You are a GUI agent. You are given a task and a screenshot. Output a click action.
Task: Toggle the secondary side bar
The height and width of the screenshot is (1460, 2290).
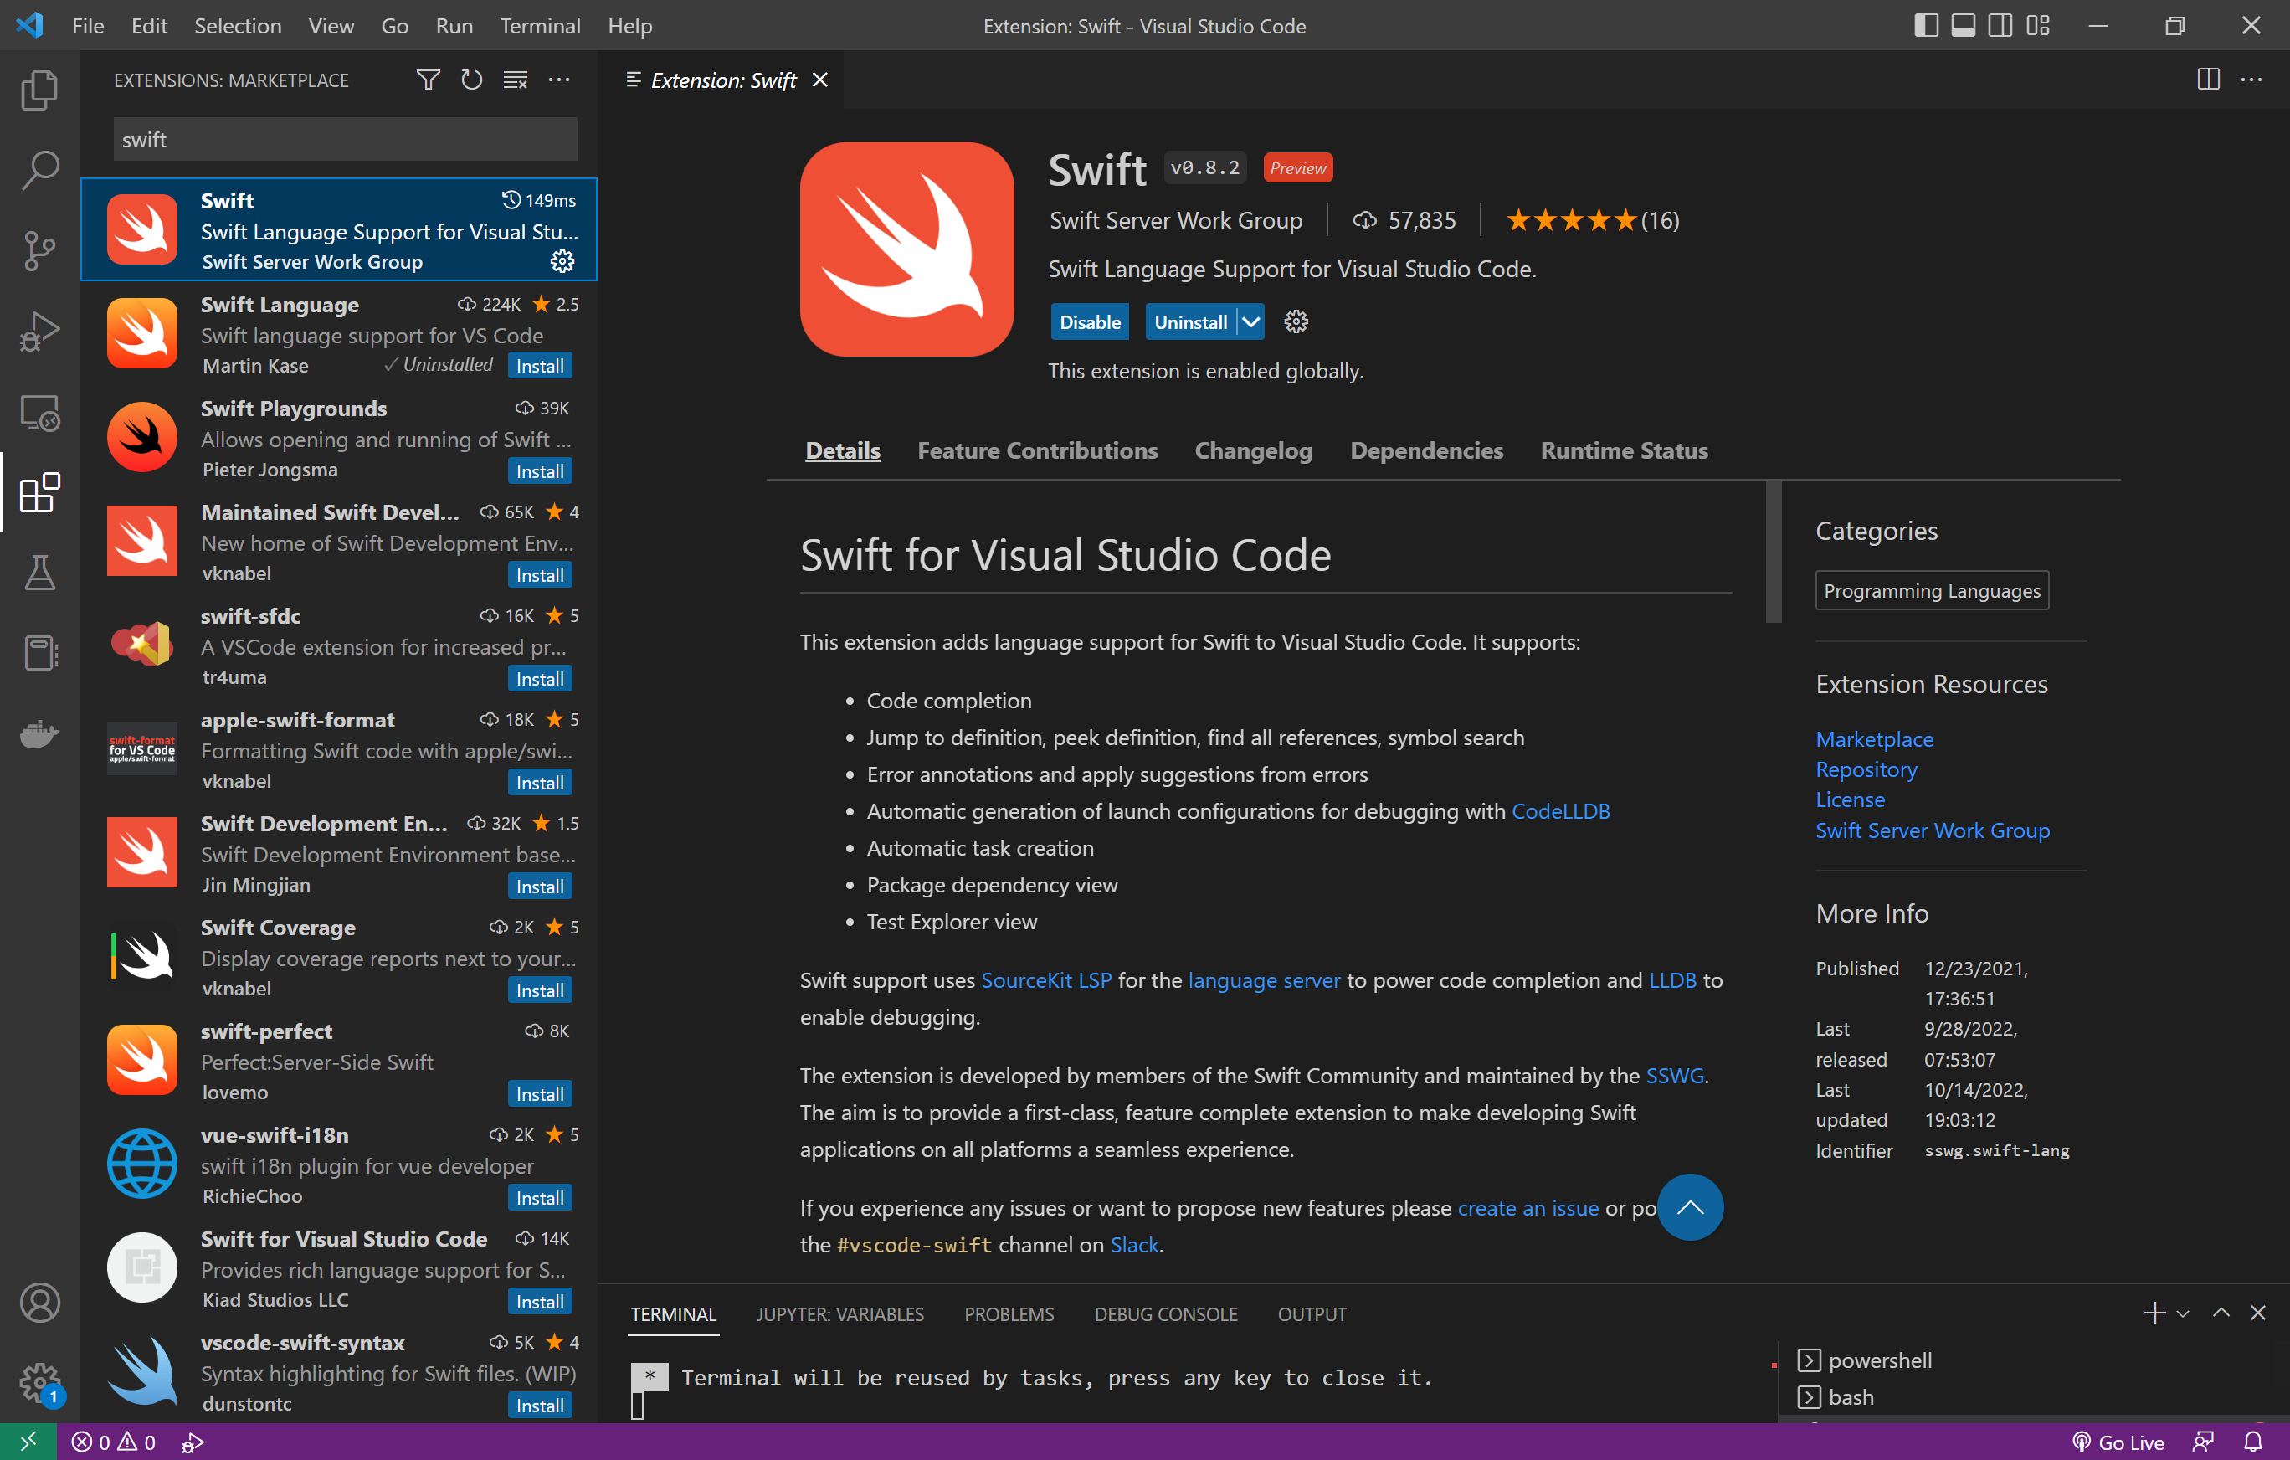coord(1999,26)
